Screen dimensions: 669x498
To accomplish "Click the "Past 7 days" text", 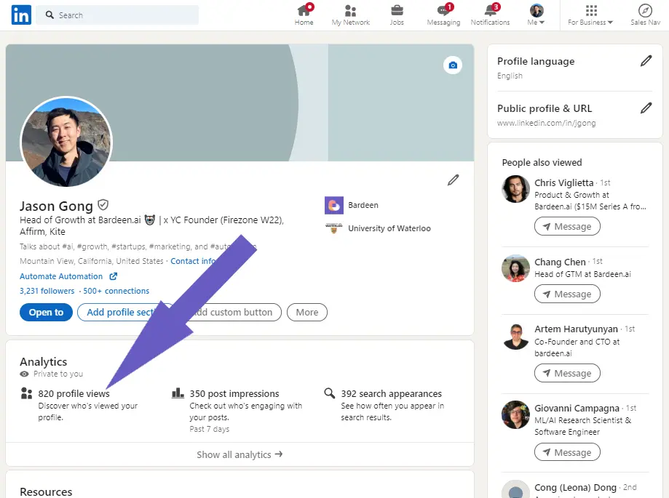I will (x=210, y=429).
